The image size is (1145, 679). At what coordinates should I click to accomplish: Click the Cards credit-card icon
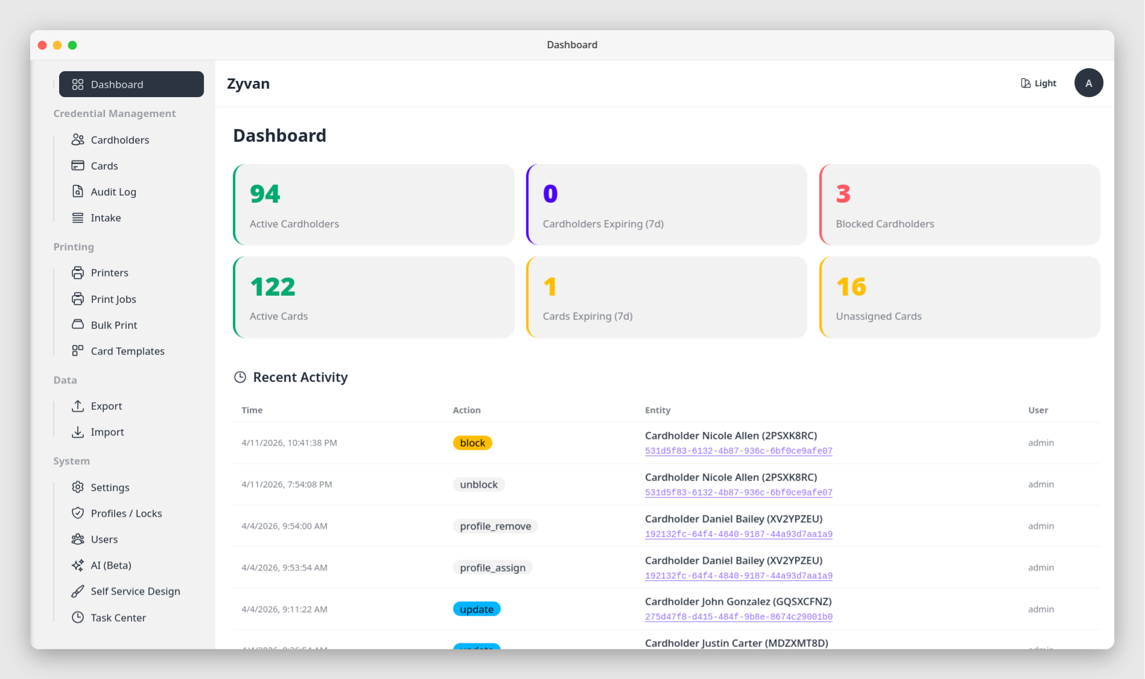tap(78, 165)
